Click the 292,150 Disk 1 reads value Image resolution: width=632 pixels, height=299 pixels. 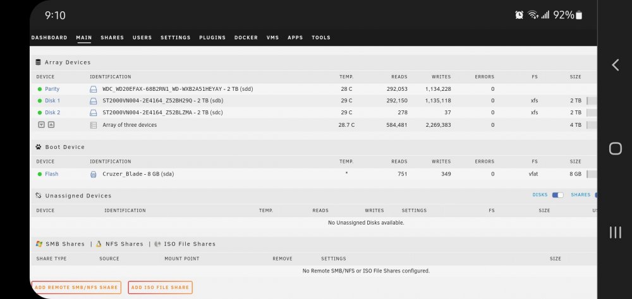click(x=397, y=100)
